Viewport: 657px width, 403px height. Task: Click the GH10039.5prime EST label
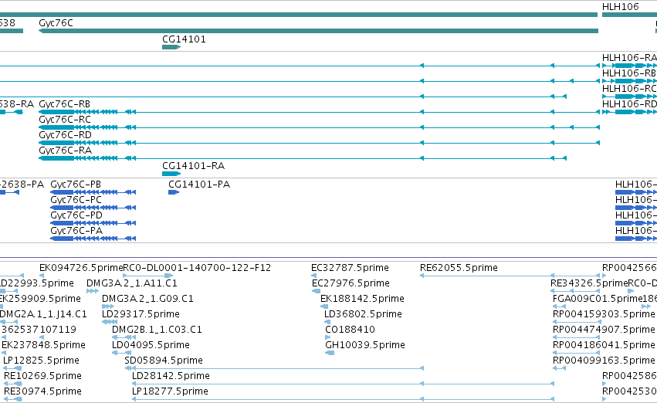tap(365, 346)
